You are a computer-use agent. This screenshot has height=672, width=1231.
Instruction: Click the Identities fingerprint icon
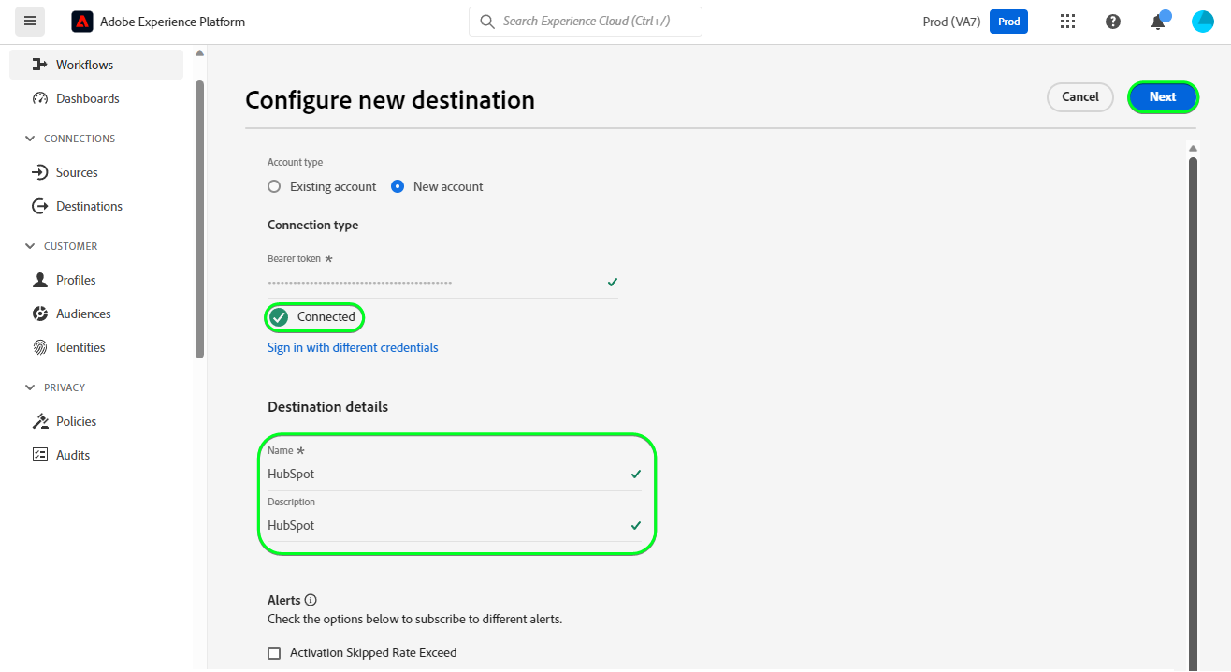(40, 347)
